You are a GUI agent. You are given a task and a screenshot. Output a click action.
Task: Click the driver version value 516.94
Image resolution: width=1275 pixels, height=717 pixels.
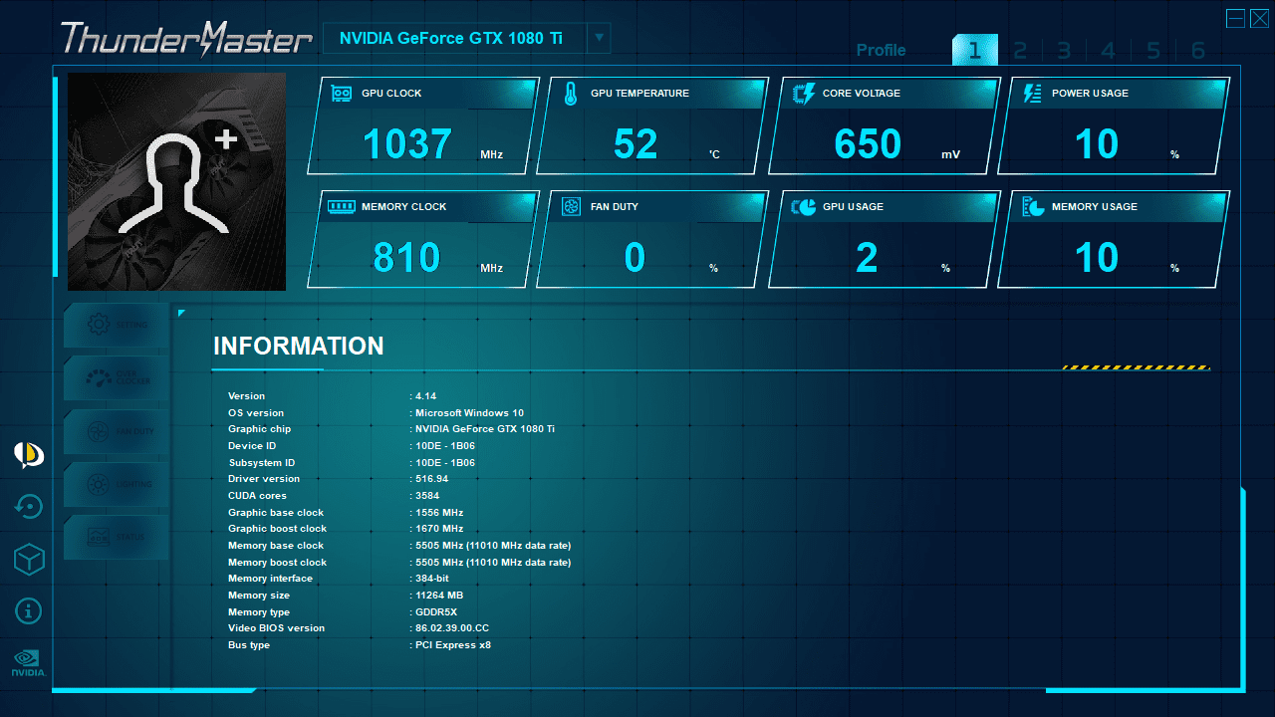[x=432, y=479]
